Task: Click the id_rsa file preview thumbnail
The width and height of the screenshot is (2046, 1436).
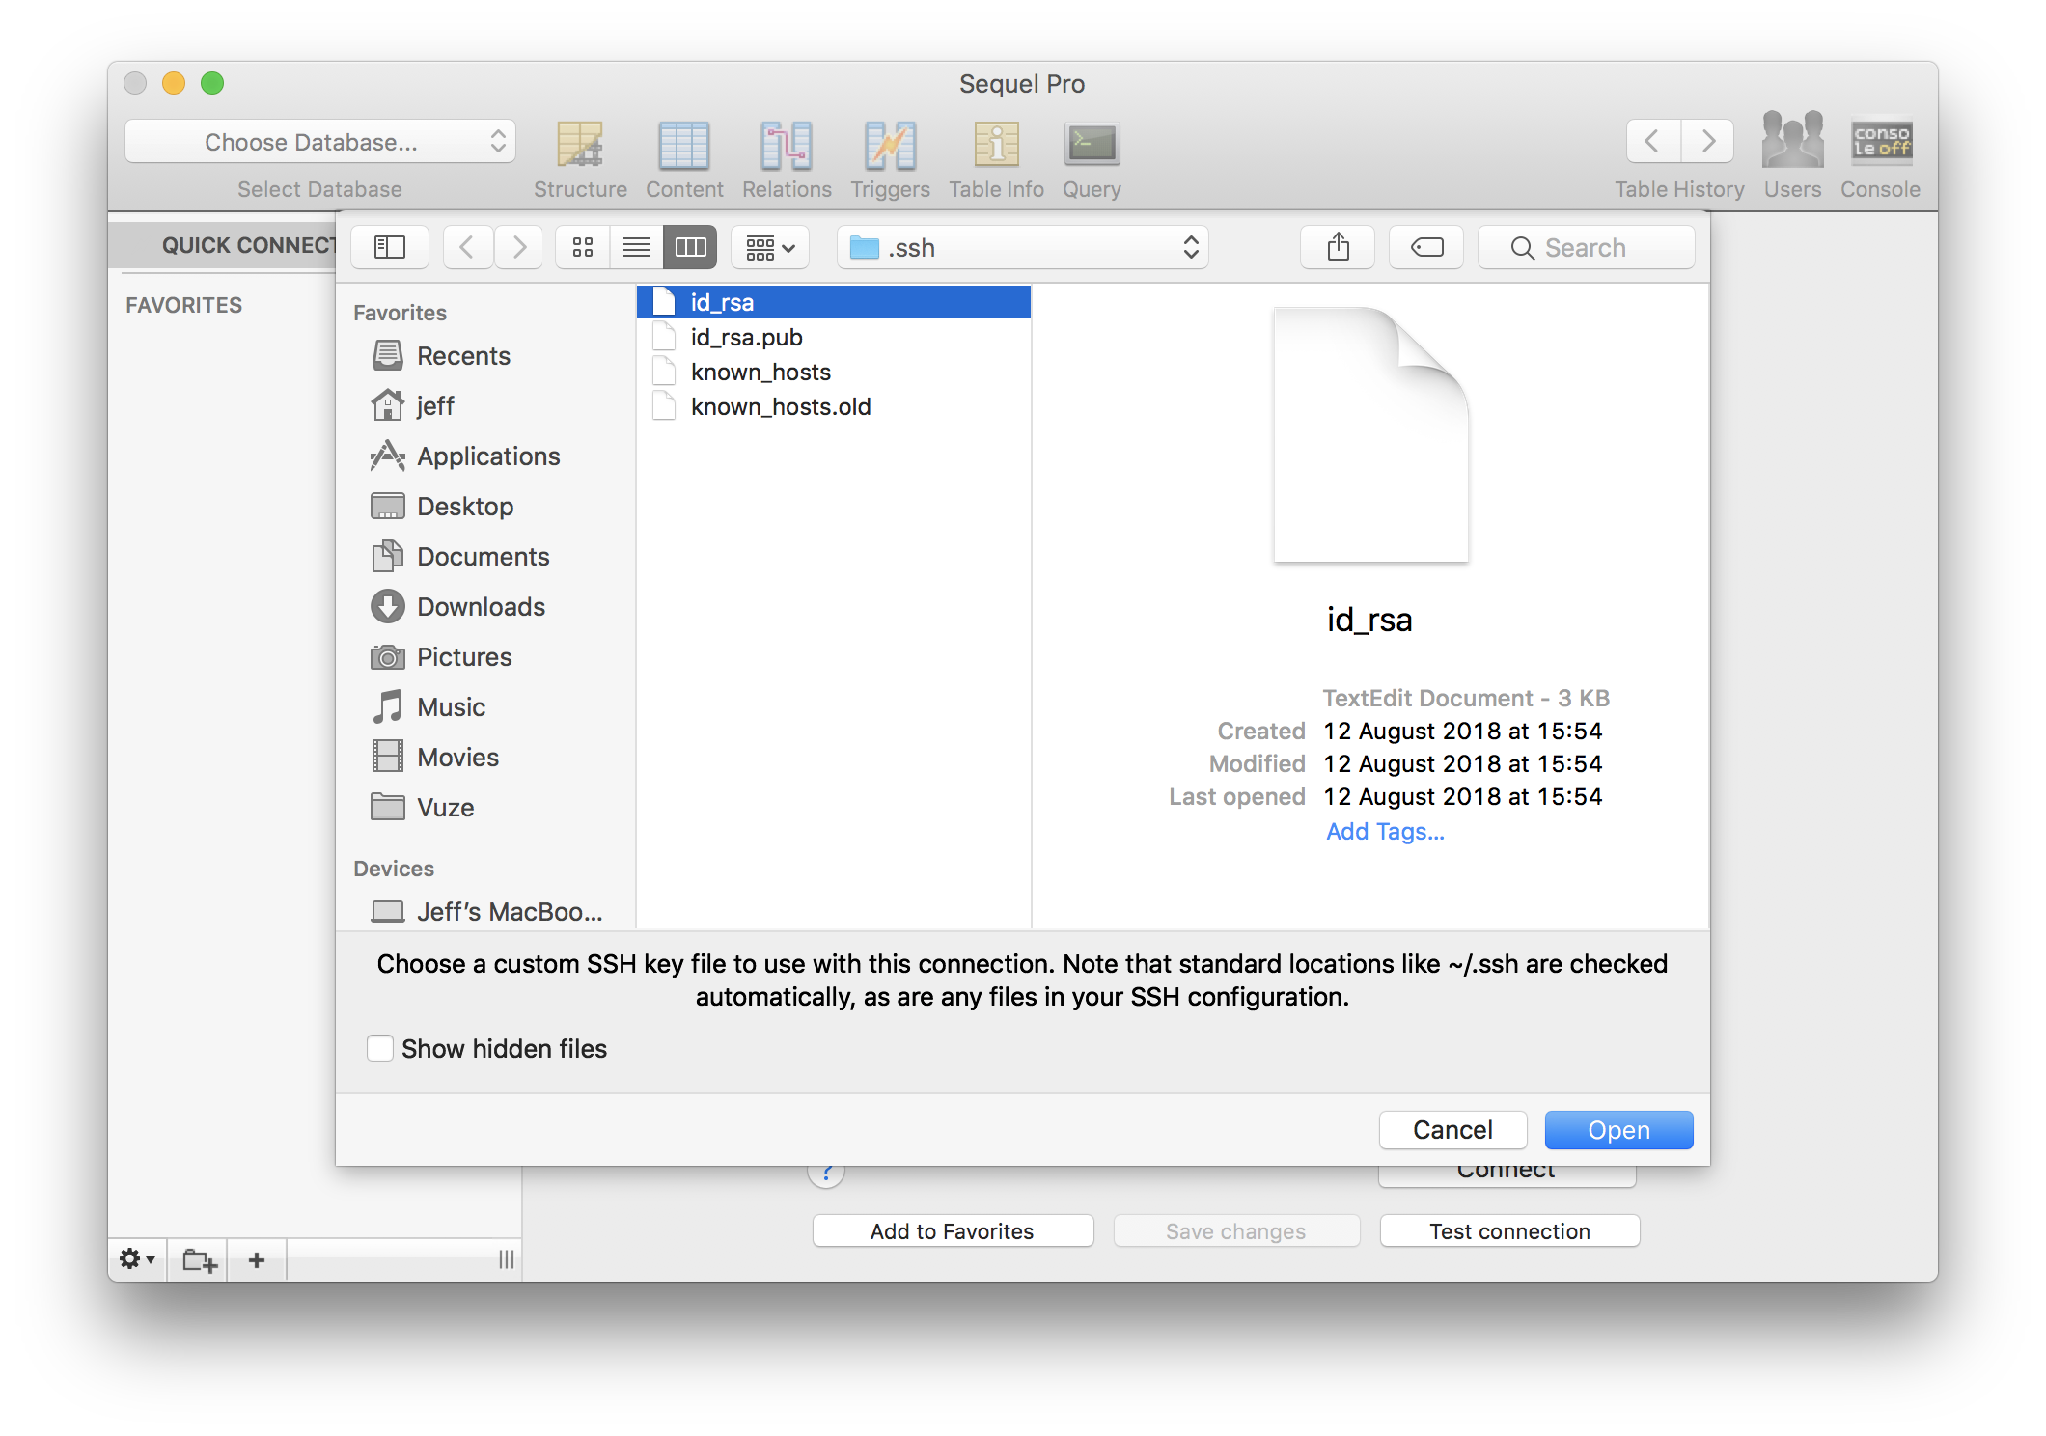Action: tap(1370, 434)
